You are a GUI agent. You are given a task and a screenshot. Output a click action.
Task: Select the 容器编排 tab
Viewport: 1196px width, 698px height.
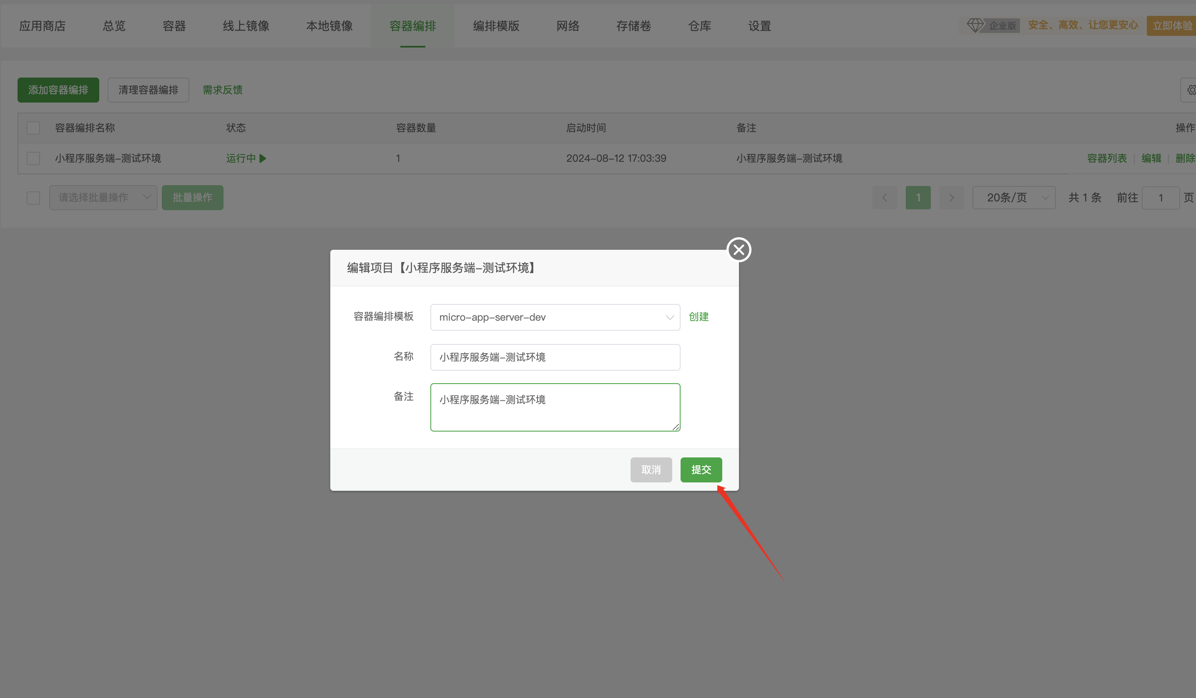click(412, 26)
